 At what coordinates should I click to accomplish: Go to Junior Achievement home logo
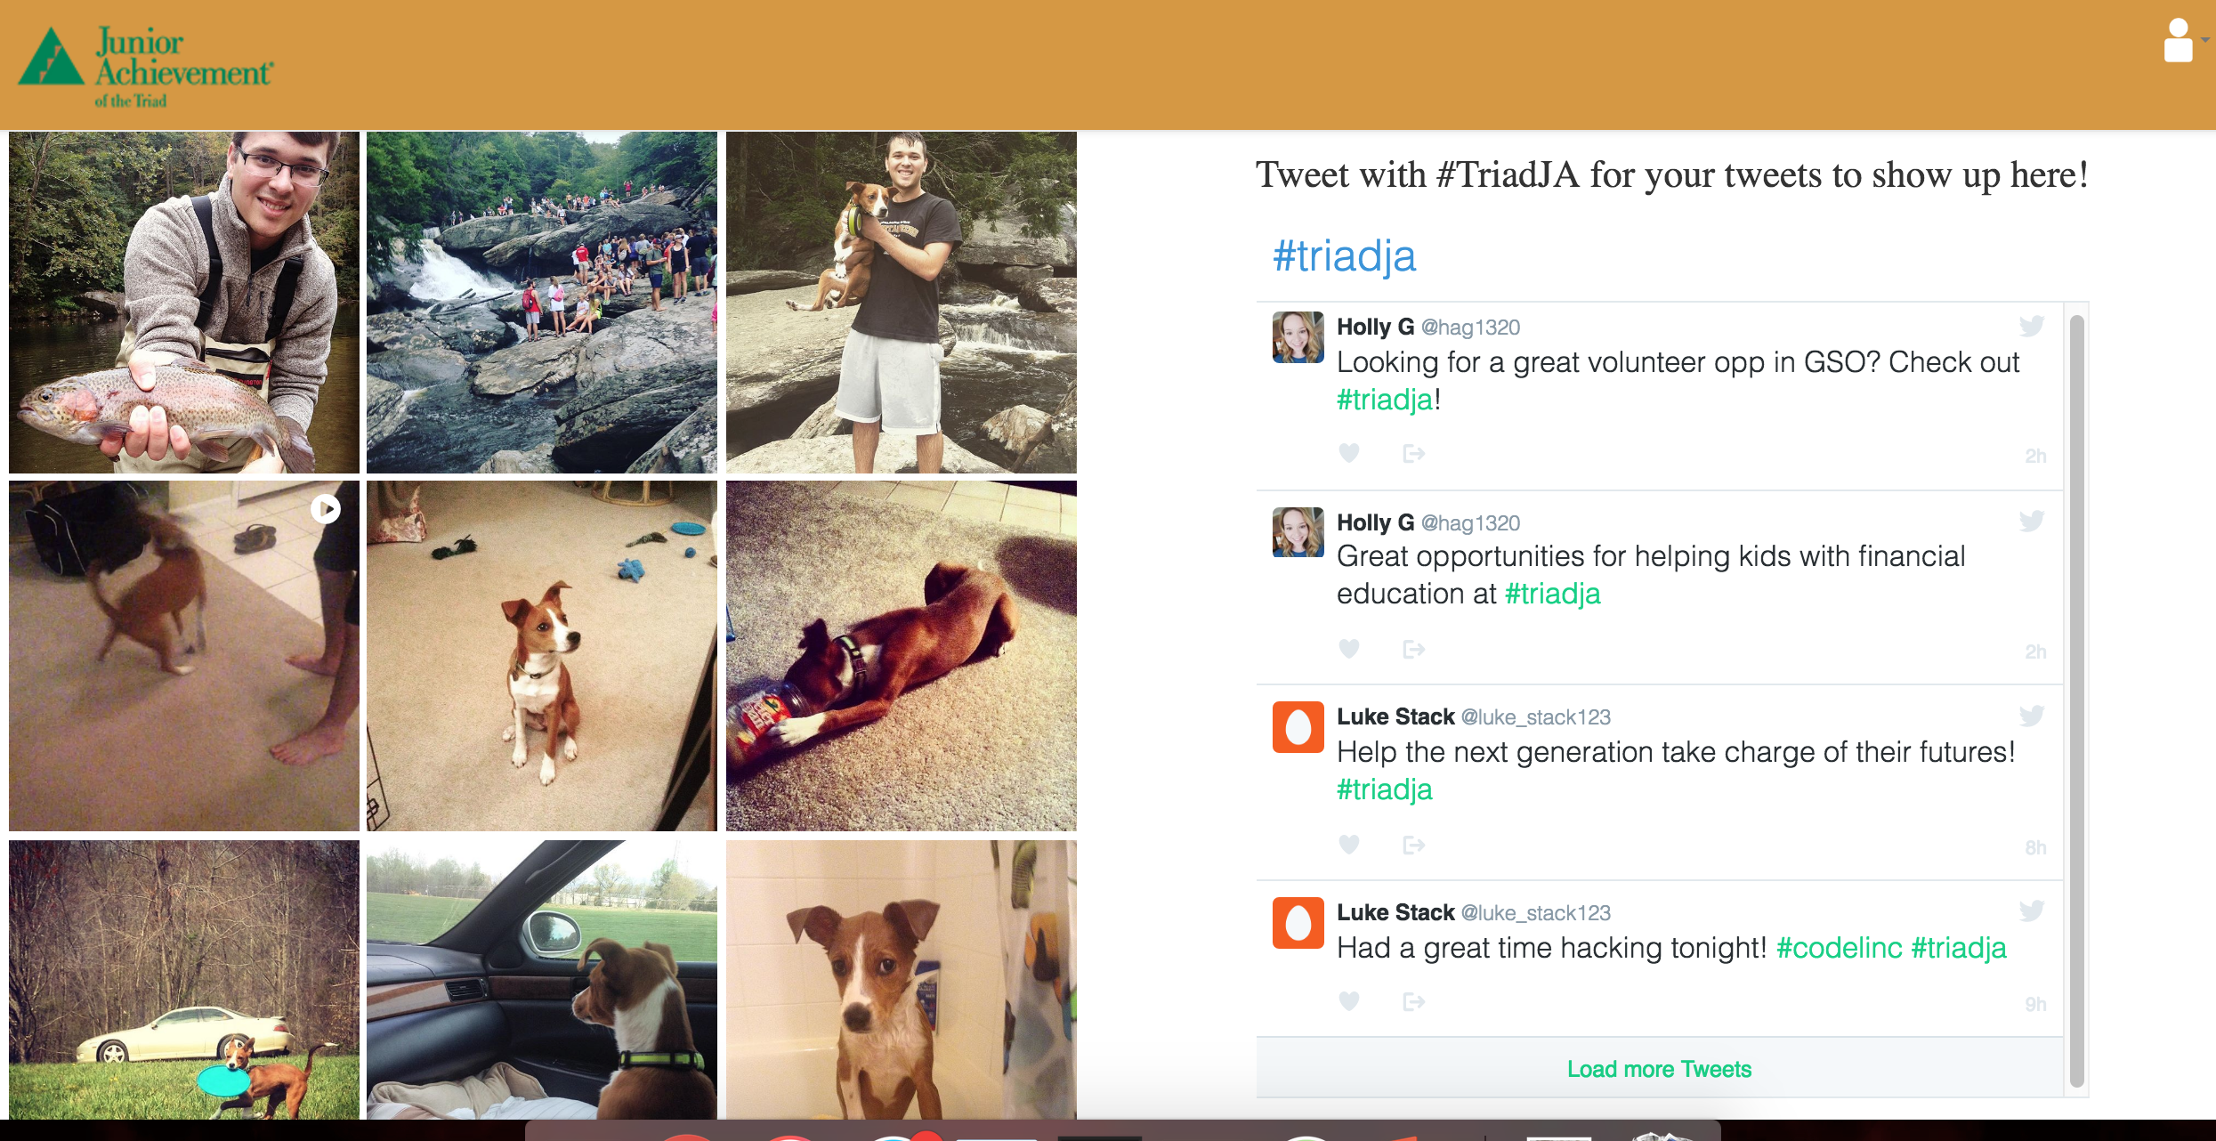click(x=146, y=67)
